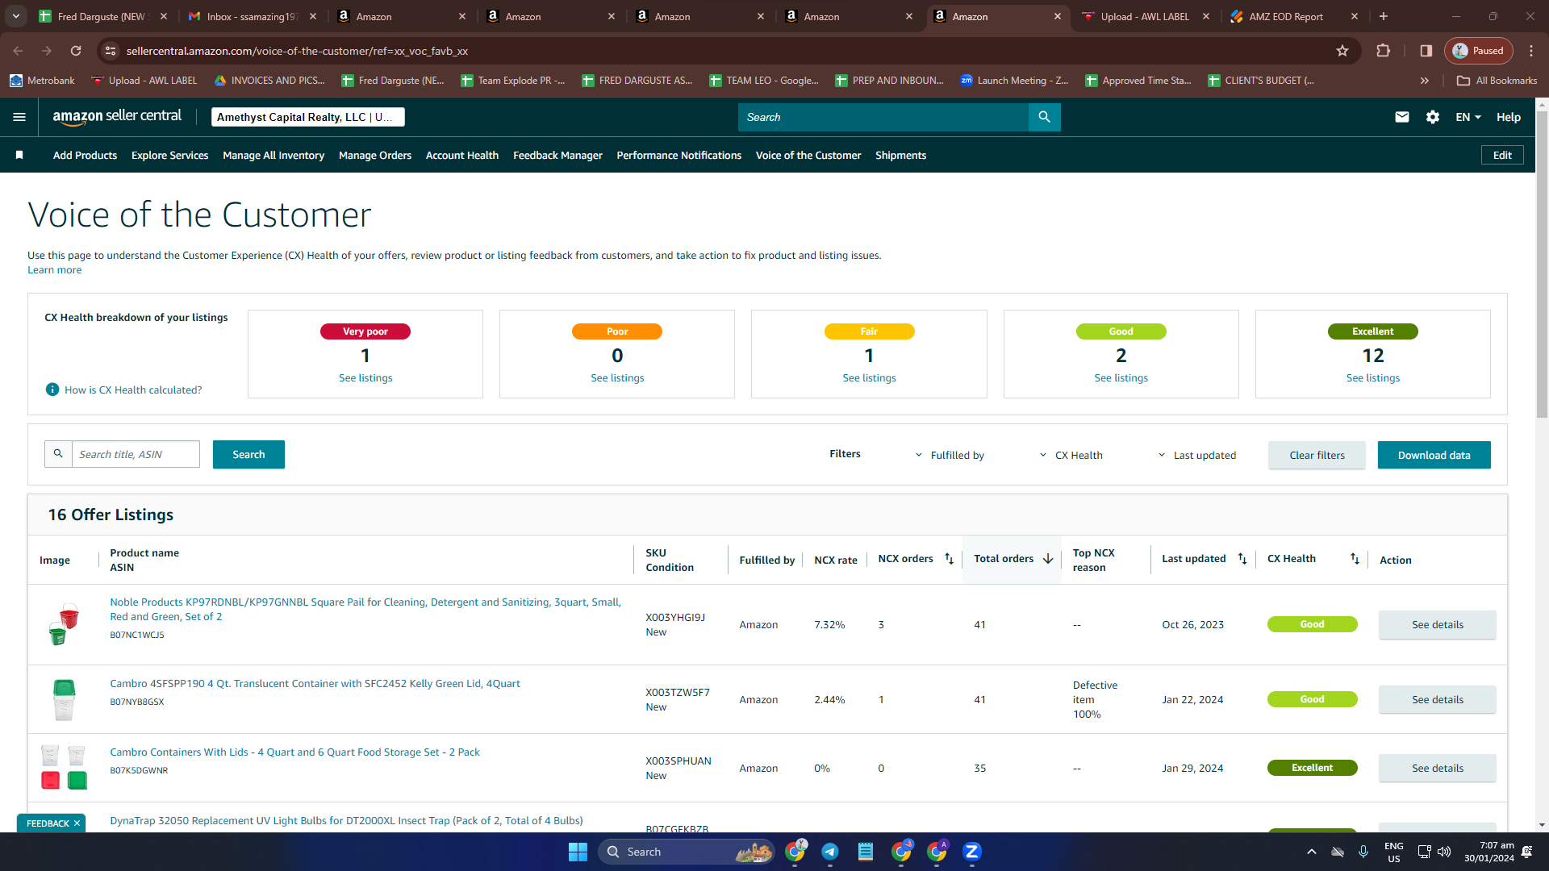This screenshot has width=1549, height=871.
Task: Open Feedback Manager
Action: [x=557, y=155]
